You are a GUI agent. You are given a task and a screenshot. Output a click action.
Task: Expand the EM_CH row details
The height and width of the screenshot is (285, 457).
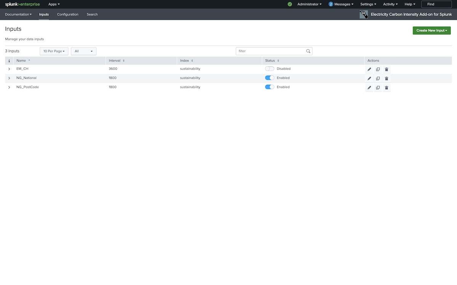(x=9, y=69)
